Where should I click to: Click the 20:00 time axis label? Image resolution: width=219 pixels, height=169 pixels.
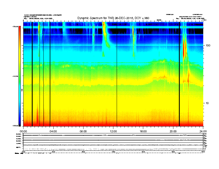tap(173, 131)
